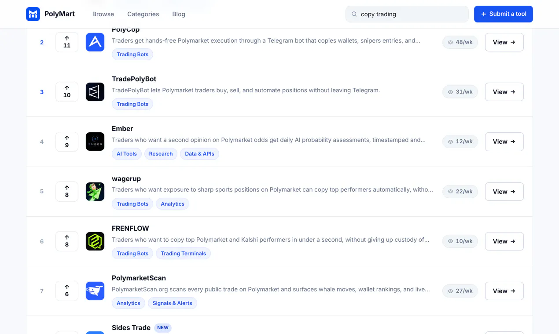Open the FRENFLOW title

click(x=130, y=229)
